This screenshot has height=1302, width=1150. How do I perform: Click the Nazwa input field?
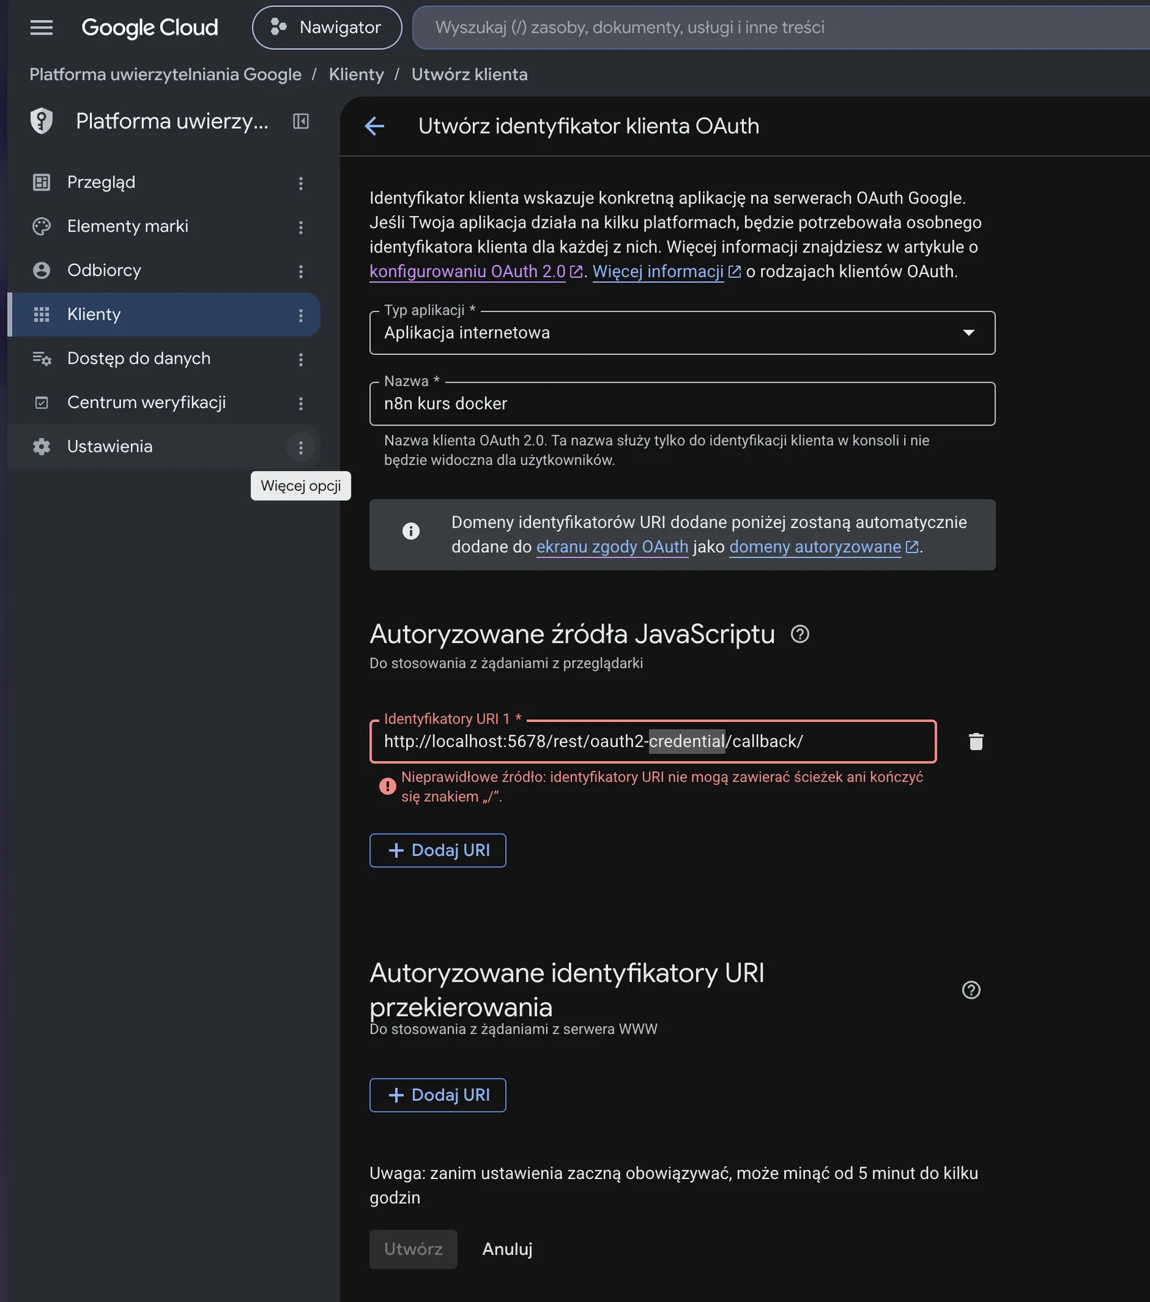coord(682,404)
